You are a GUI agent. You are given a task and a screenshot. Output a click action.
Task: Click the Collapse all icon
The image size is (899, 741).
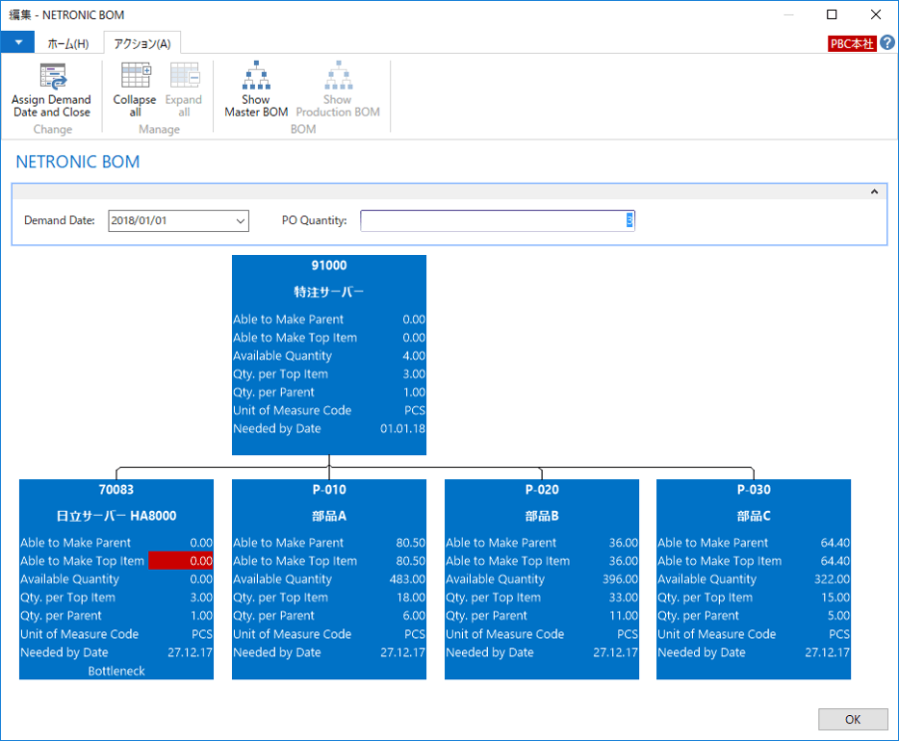coord(134,78)
